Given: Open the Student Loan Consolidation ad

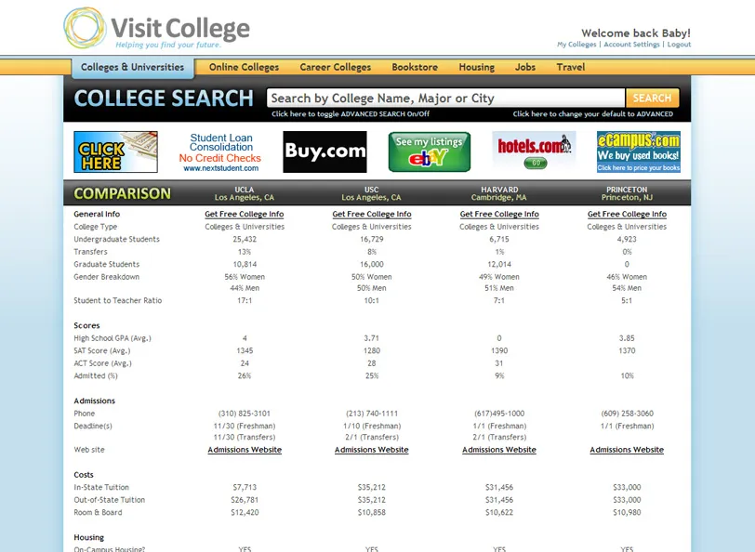Looking at the screenshot, I should tap(220, 152).
